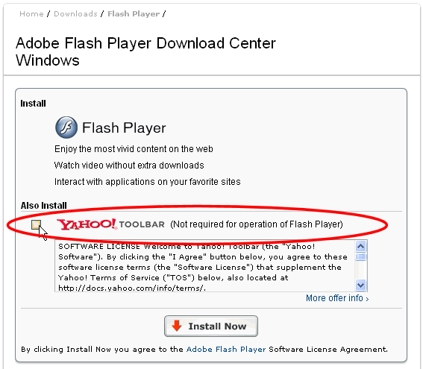
Task: Open the Adobe Flash Player license agreement link
Action: coord(226,350)
